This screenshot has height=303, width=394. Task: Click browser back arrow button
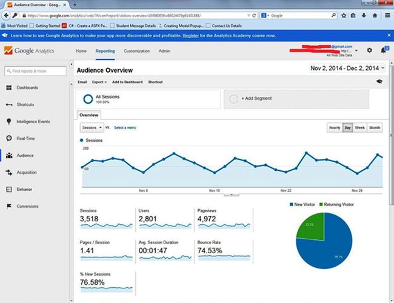coord(6,16)
